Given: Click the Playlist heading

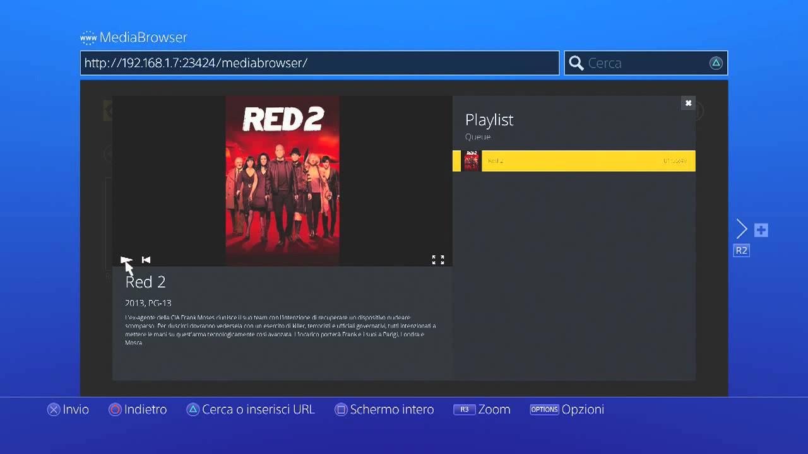Looking at the screenshot, I should (x=489, y=120).
